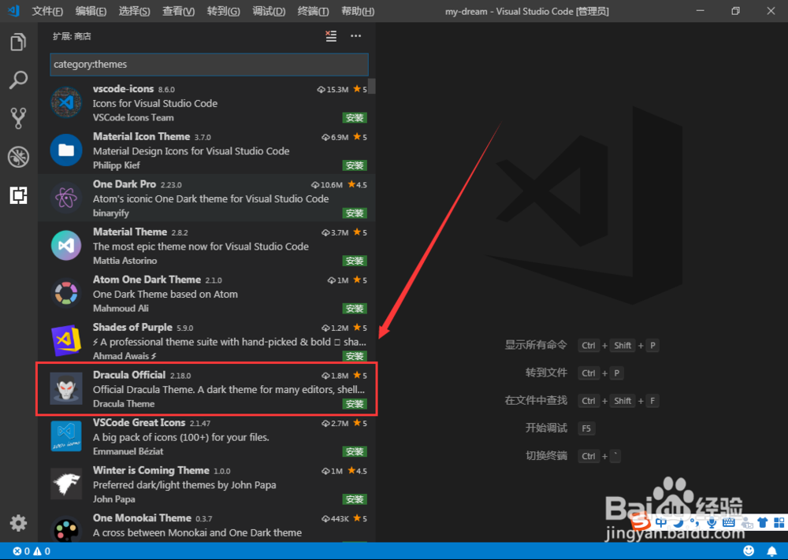Viewport: 788px width, 560px height.
Task: Click the errors and warnings status bar indicator
Action: click(x=32, y=551)
